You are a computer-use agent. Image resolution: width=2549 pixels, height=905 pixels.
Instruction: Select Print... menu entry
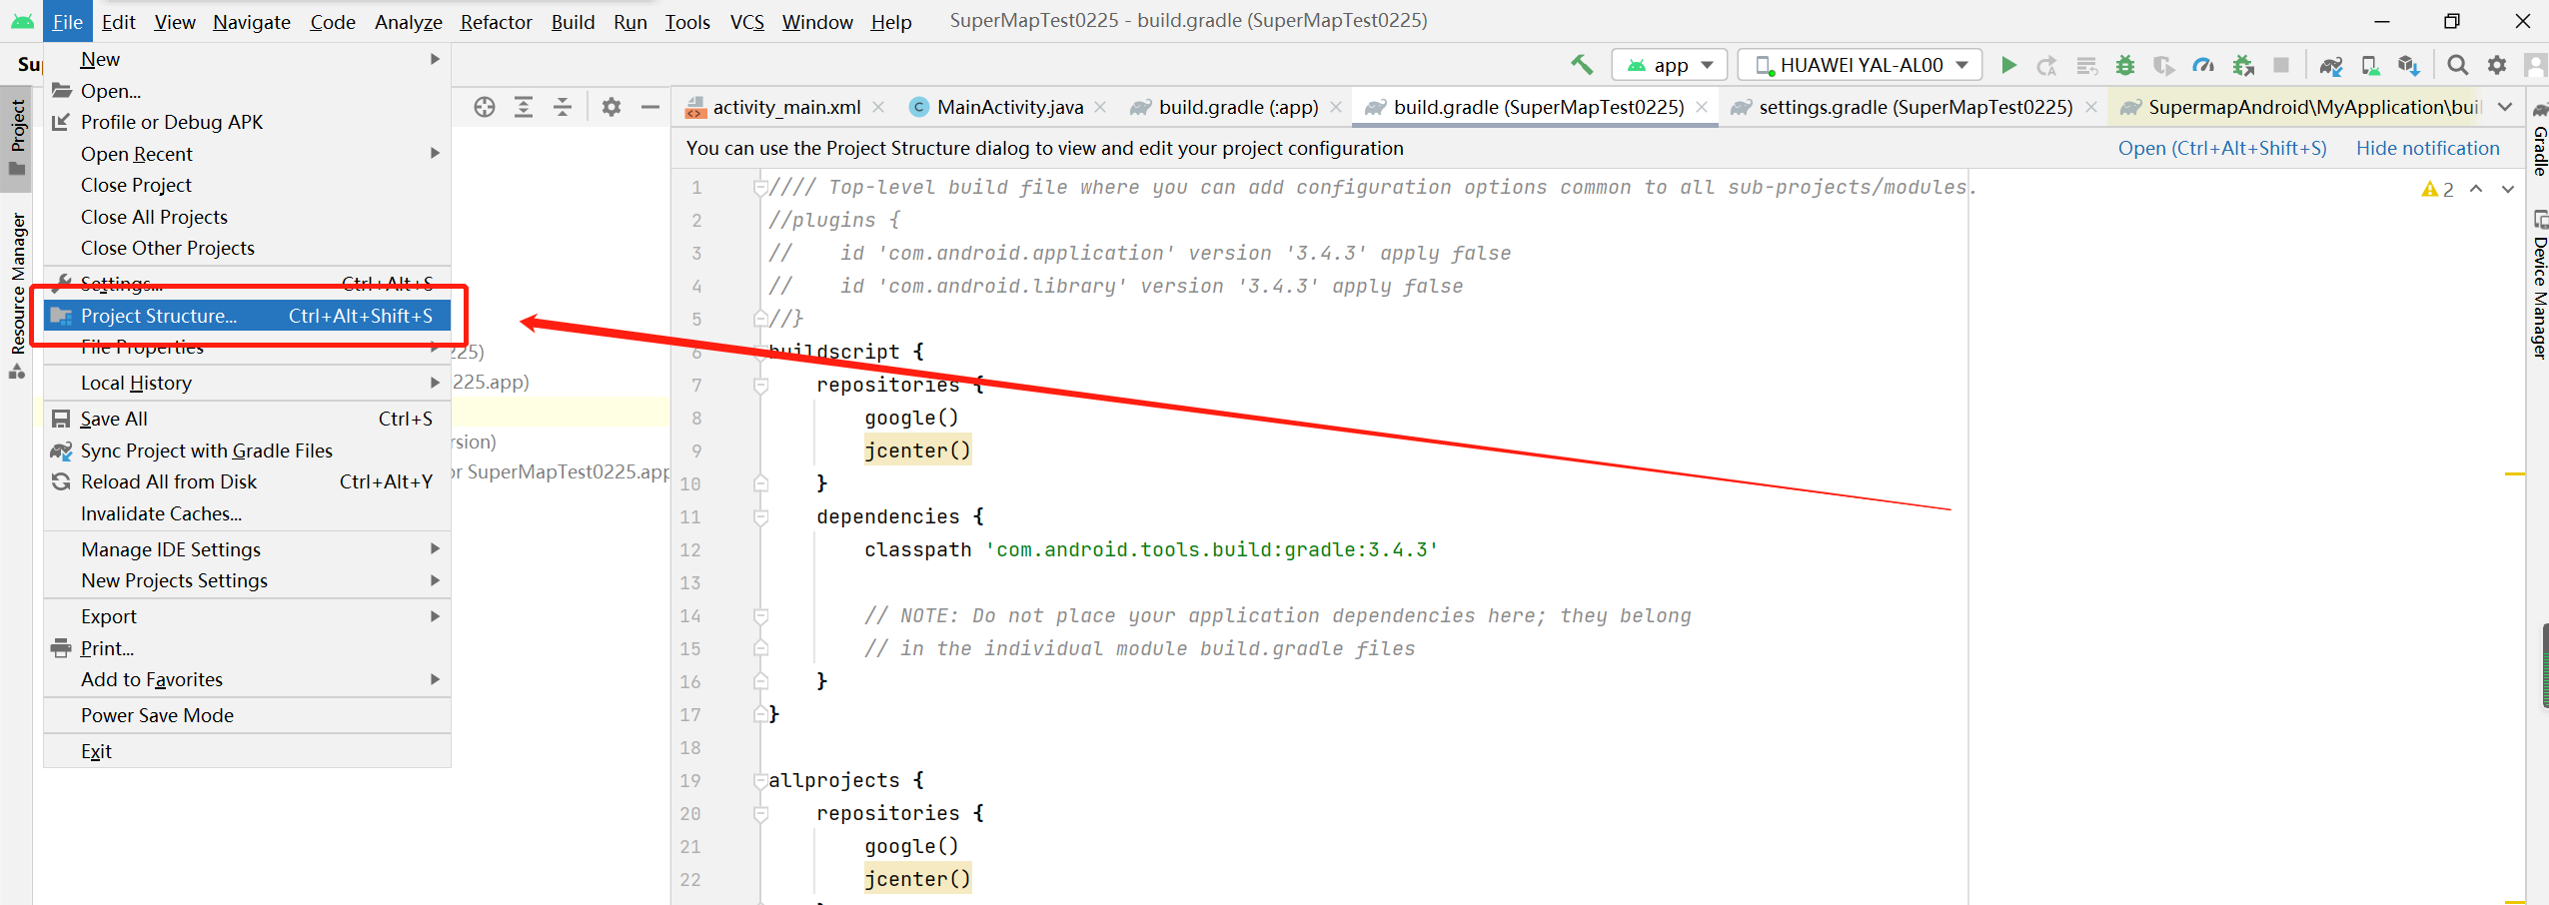pos(247,648)
